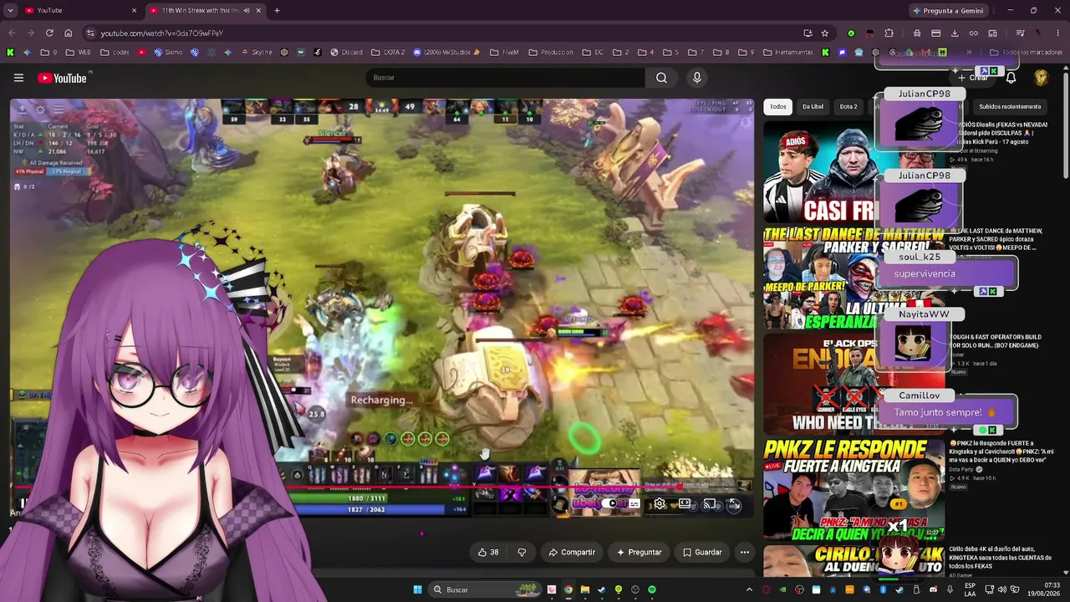Open the Meepo de Parker video thumbnail
Viewport: 1070px width, 602px height.
point(853,278)
